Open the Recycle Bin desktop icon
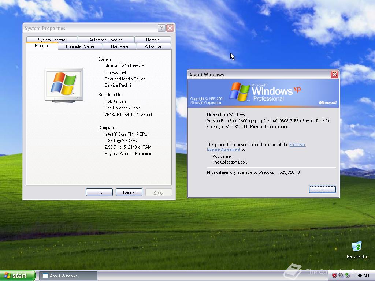375x281 pixels. coord(357,250)
